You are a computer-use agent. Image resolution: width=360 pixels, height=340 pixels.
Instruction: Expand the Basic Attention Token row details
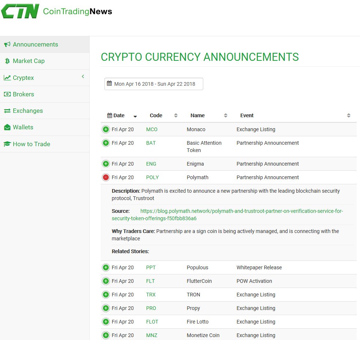(x=106, y=143)
